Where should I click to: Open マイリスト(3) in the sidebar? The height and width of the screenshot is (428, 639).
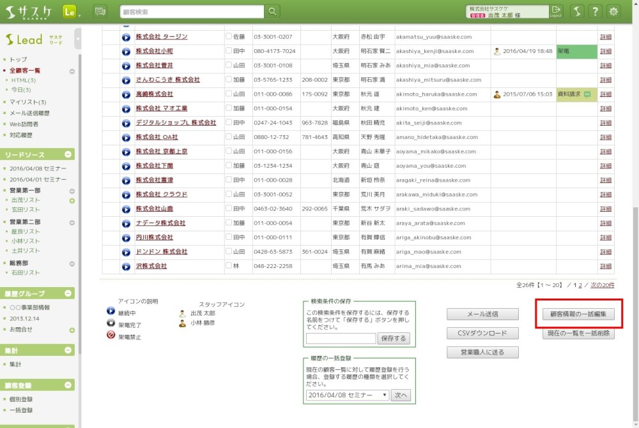[27, 102]
